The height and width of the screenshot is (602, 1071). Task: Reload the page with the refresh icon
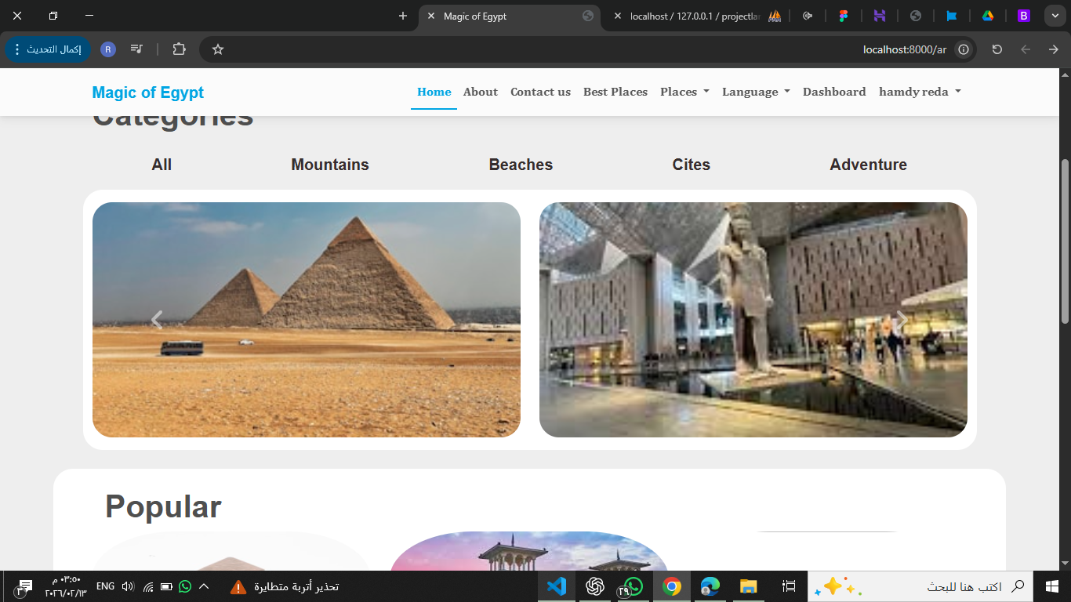click(997, 49)
